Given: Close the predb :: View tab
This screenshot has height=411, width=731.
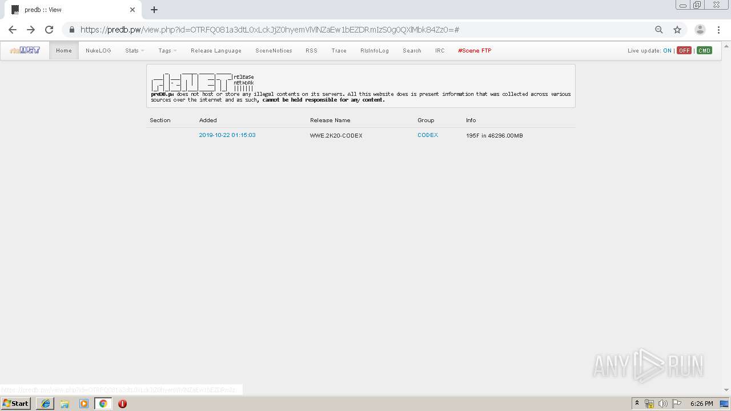Looking at the screenshot, I should pos(132,10).
